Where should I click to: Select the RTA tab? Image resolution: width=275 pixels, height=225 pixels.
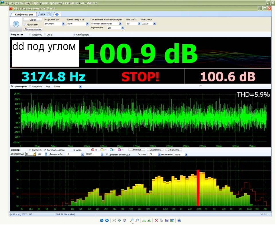click(43, 14)
